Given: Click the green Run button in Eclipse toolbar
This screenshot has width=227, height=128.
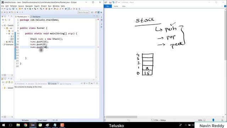Looking at the screenshot, I should 30,9.
